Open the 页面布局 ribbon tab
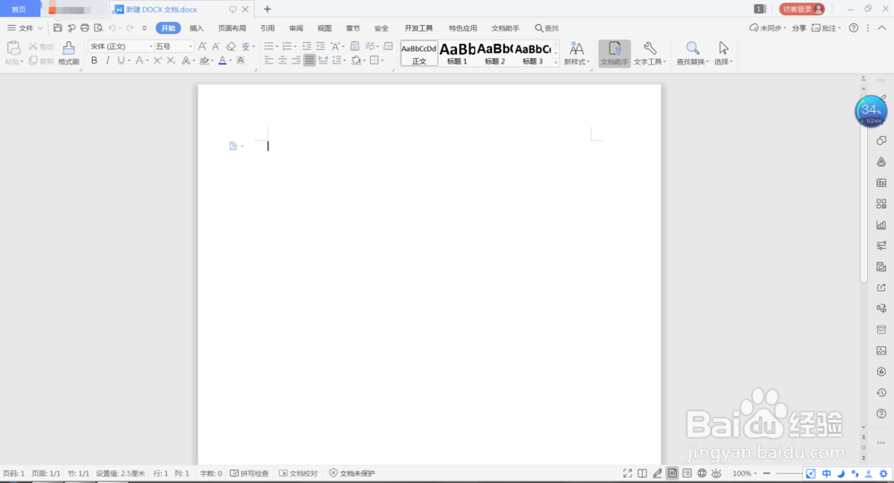The height and width of the screenshot is (483, 894). click(x=232, y=28)
